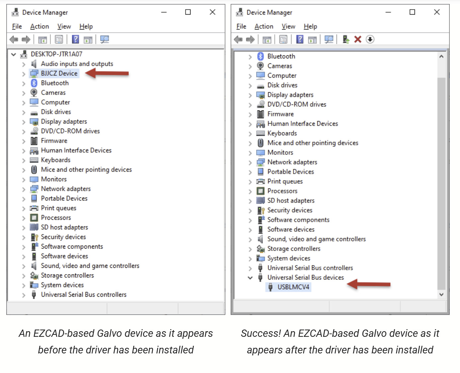The image size is (460, 373).
Task: Select Display adapters in the left window
Action: click(64, 121)
